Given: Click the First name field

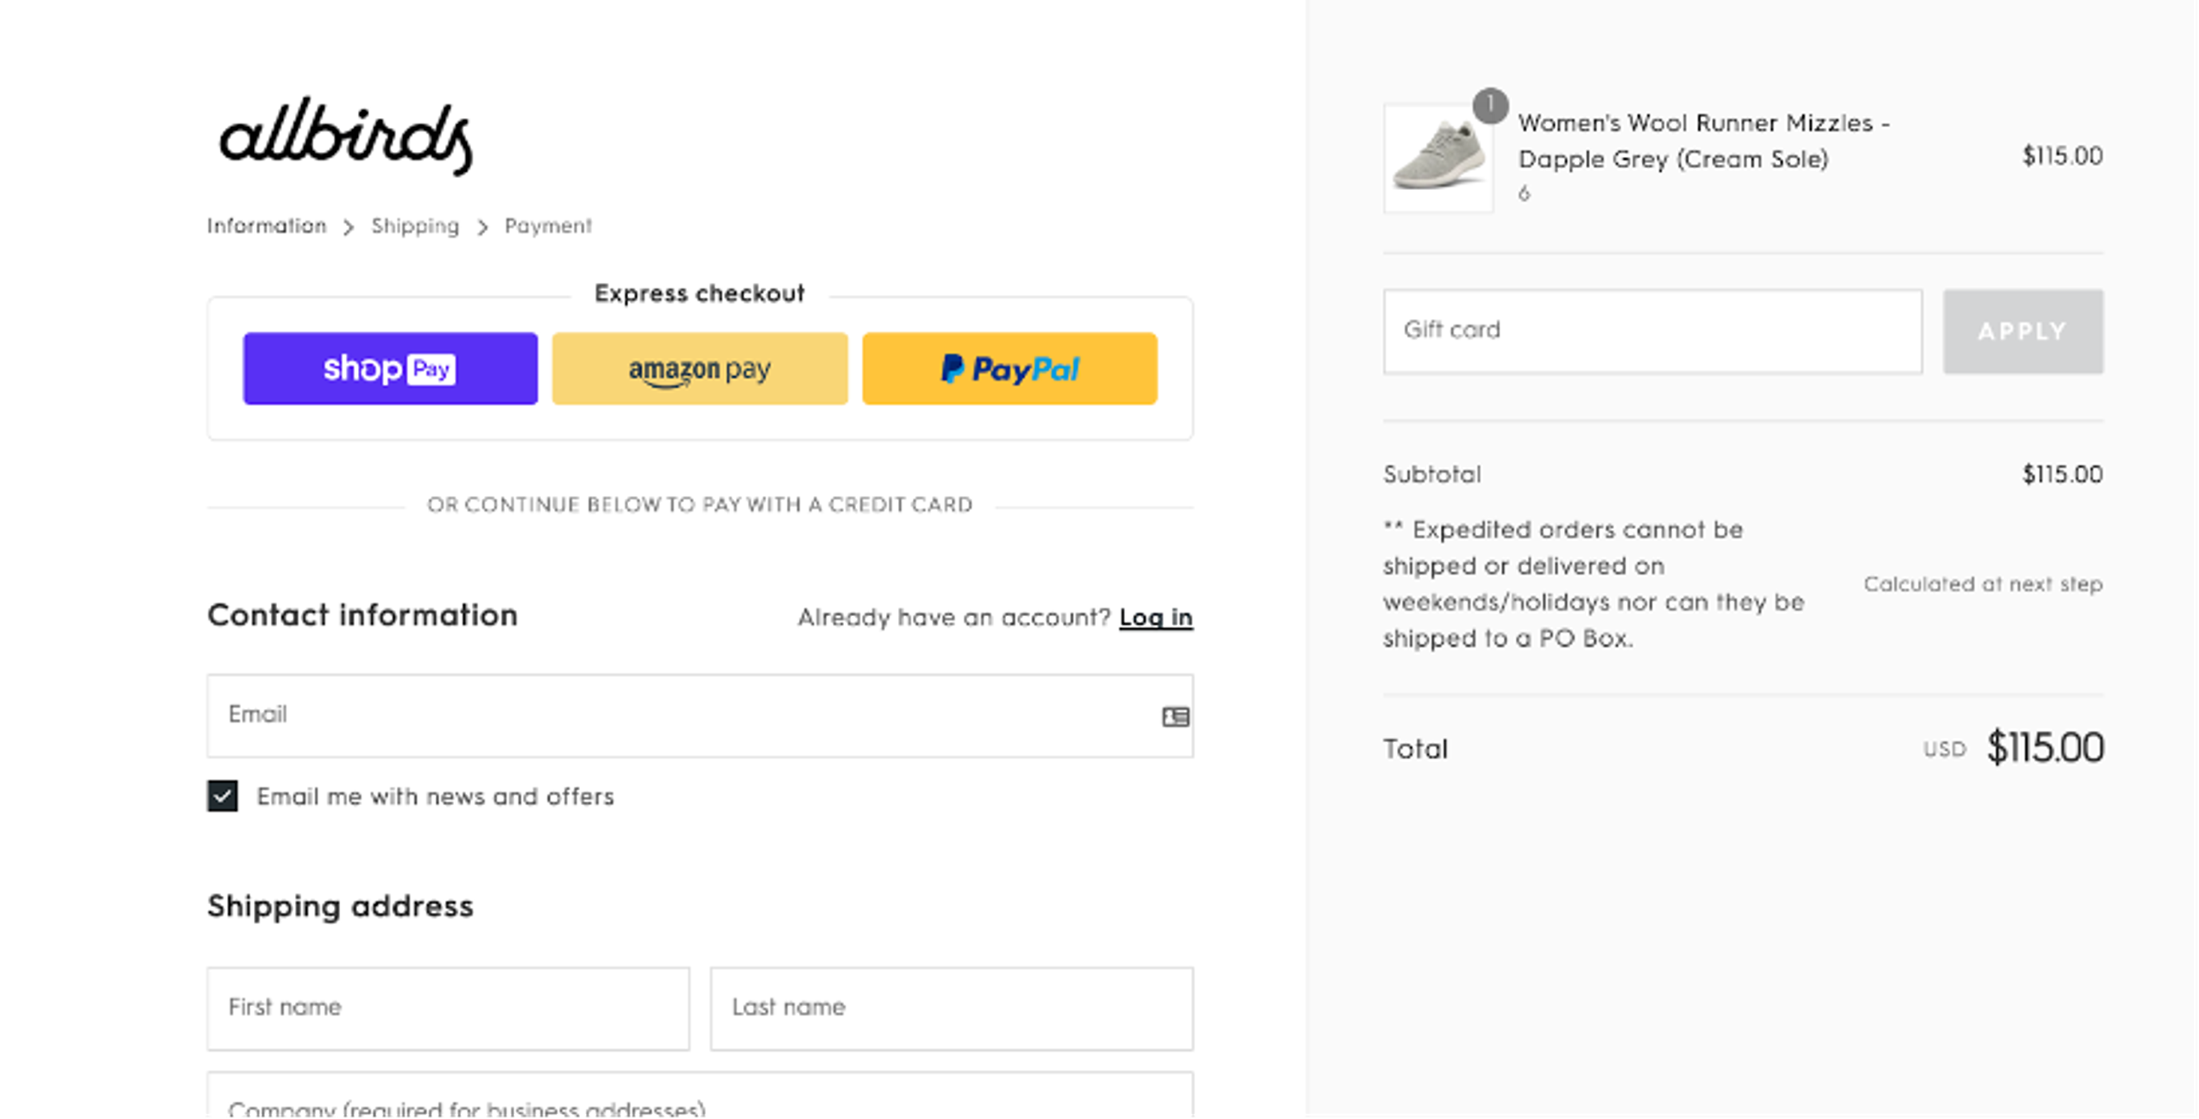Looking at the screenshot, I should [x=447, y=1008].
